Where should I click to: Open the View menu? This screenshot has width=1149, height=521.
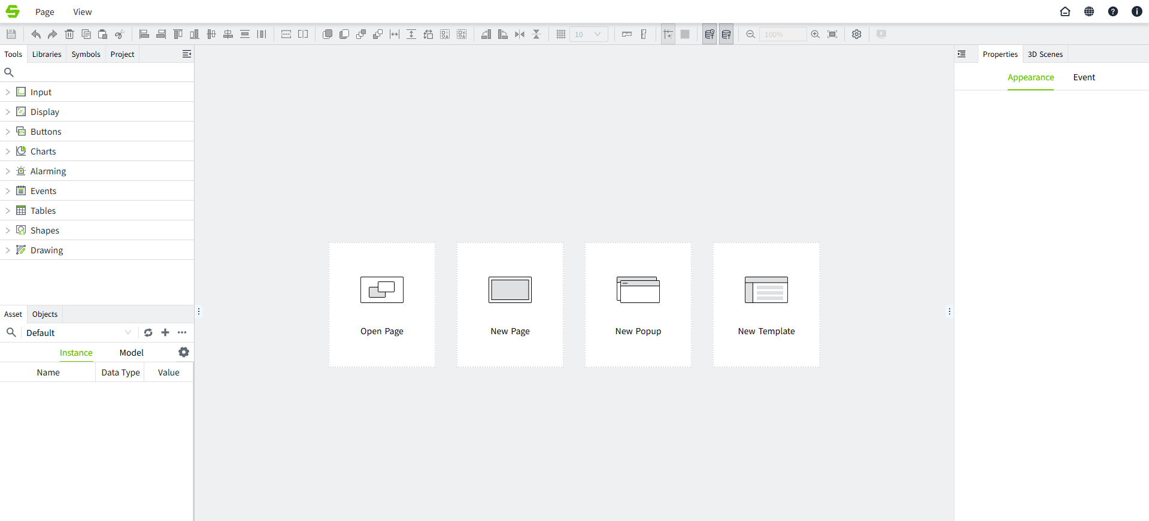coord(82,12)
